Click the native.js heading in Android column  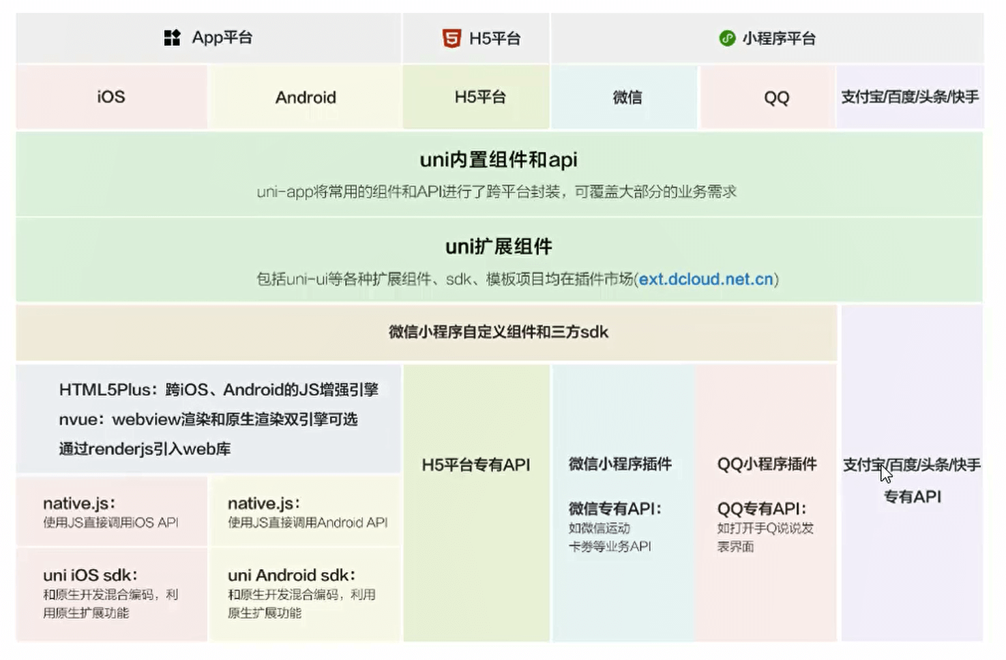(264, 503)
